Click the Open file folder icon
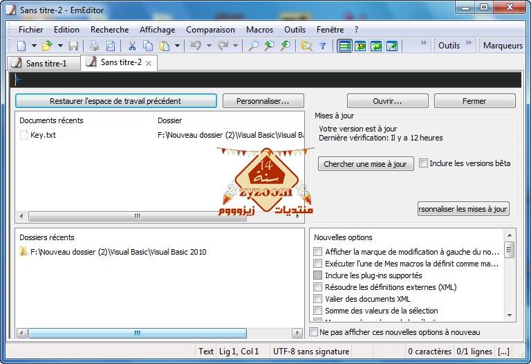This screenshot has width=531, height=364. (47, 46)
